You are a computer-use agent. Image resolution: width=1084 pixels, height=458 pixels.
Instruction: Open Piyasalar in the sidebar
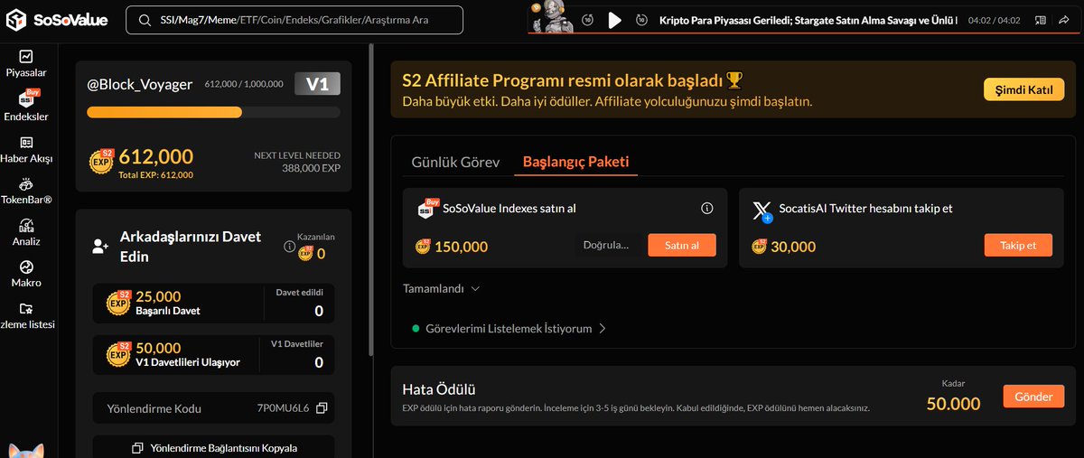coord(26,63)
